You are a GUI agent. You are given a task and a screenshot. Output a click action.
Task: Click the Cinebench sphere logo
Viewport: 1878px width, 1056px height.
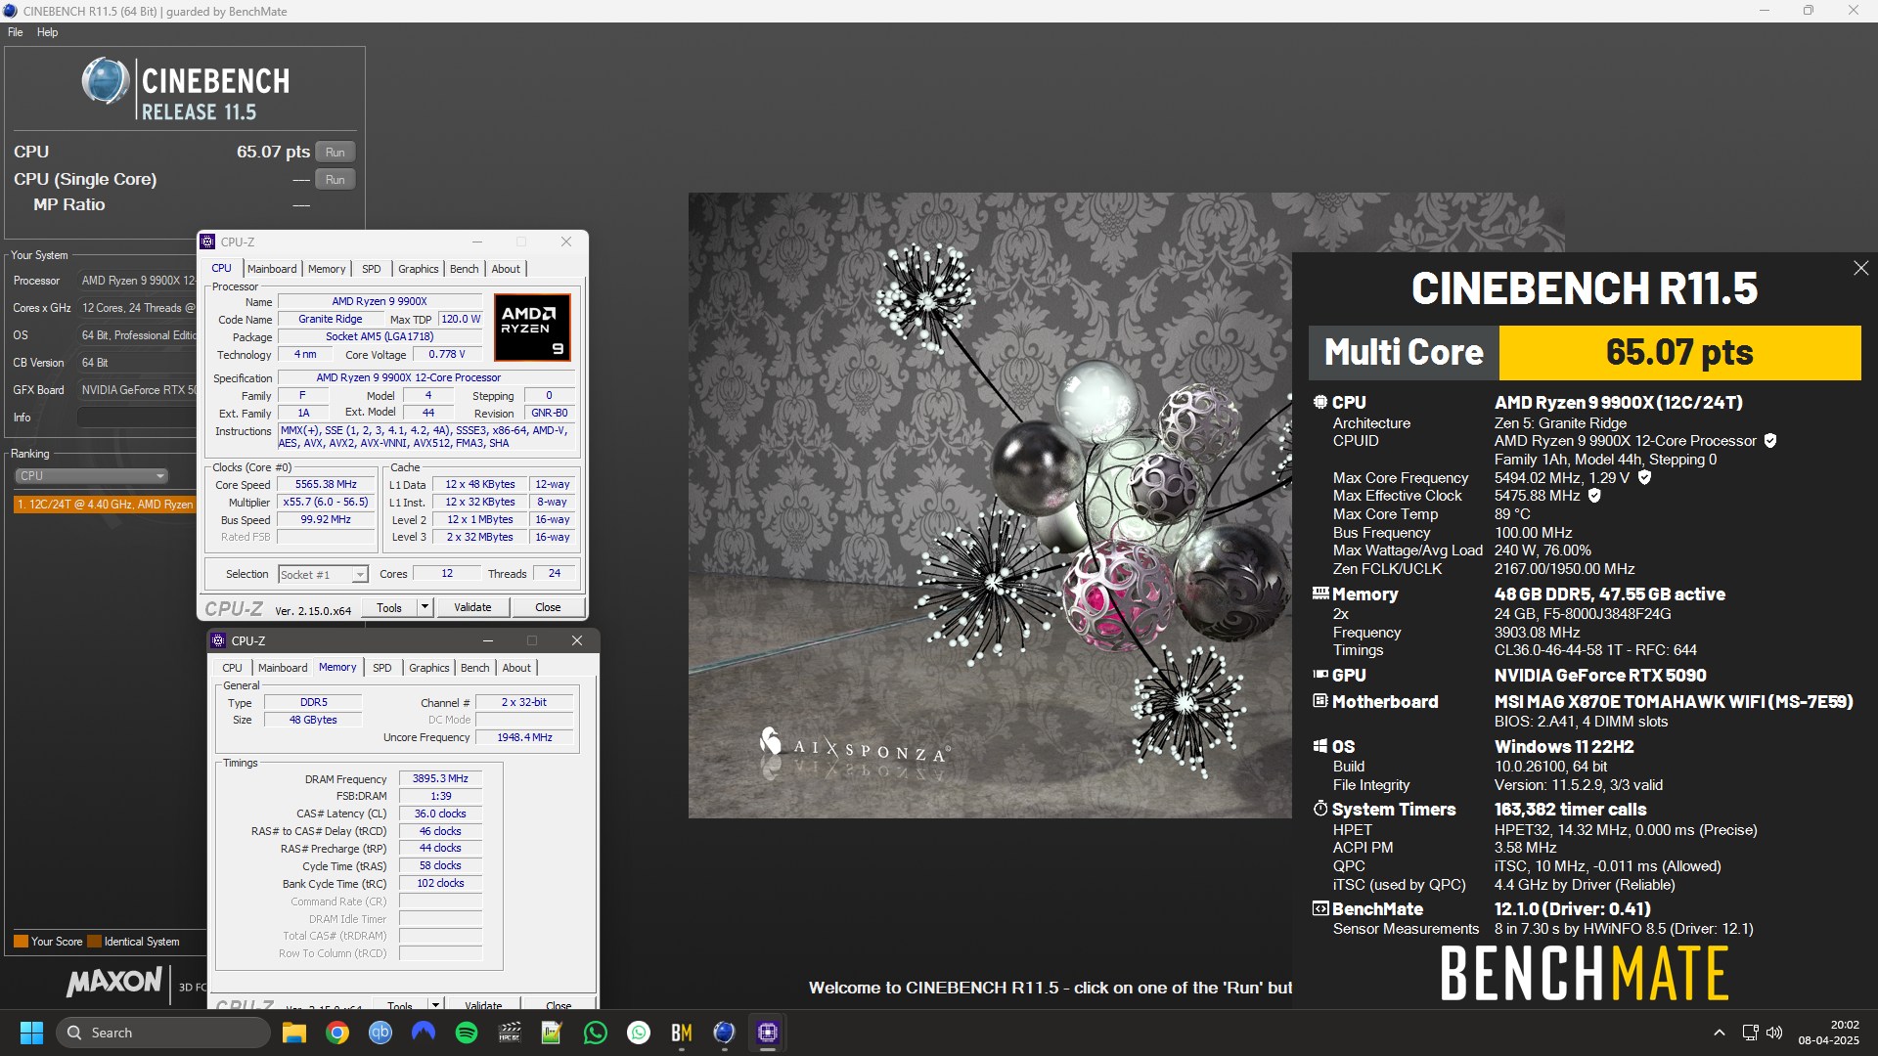pos(106,81)
